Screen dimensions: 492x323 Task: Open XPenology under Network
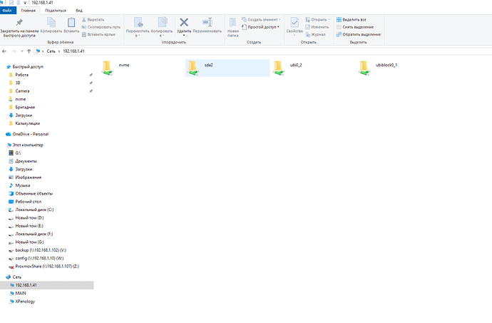(25, 302)
